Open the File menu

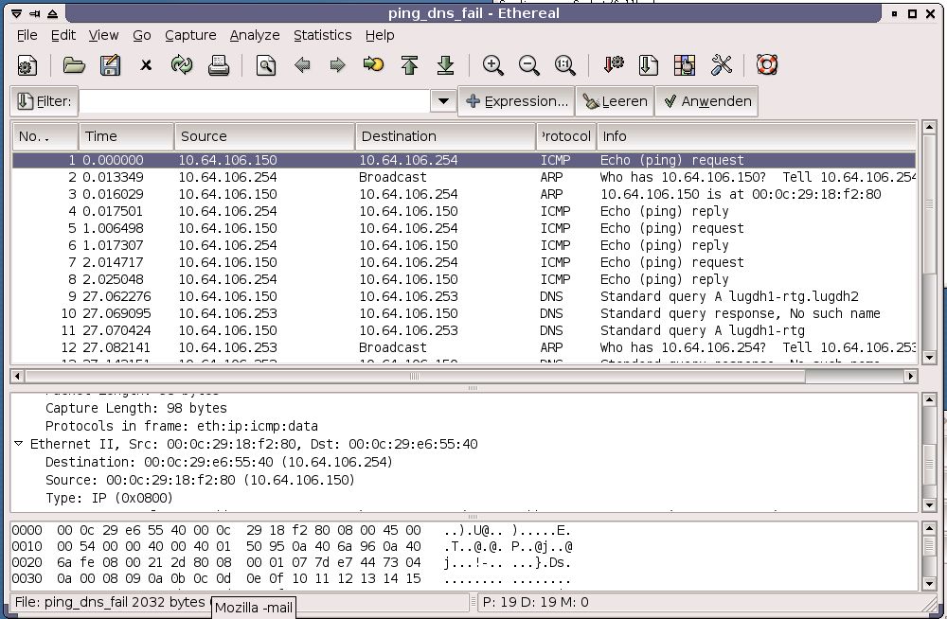(x=27, y=35)
